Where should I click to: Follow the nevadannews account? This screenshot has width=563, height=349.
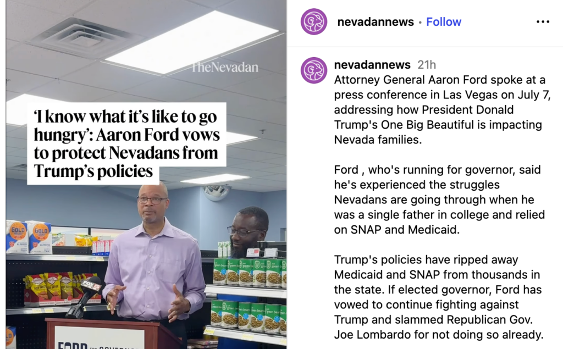point(444,22)
